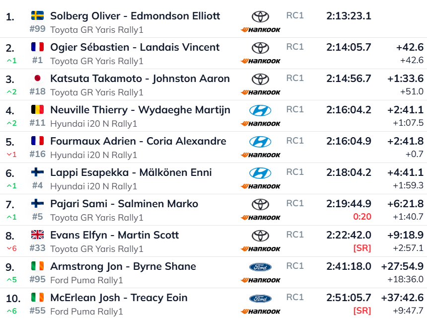The image size is (427, 321).
Task: Click the red [SR] marker in Evans' row
Action: coord(361,248)
